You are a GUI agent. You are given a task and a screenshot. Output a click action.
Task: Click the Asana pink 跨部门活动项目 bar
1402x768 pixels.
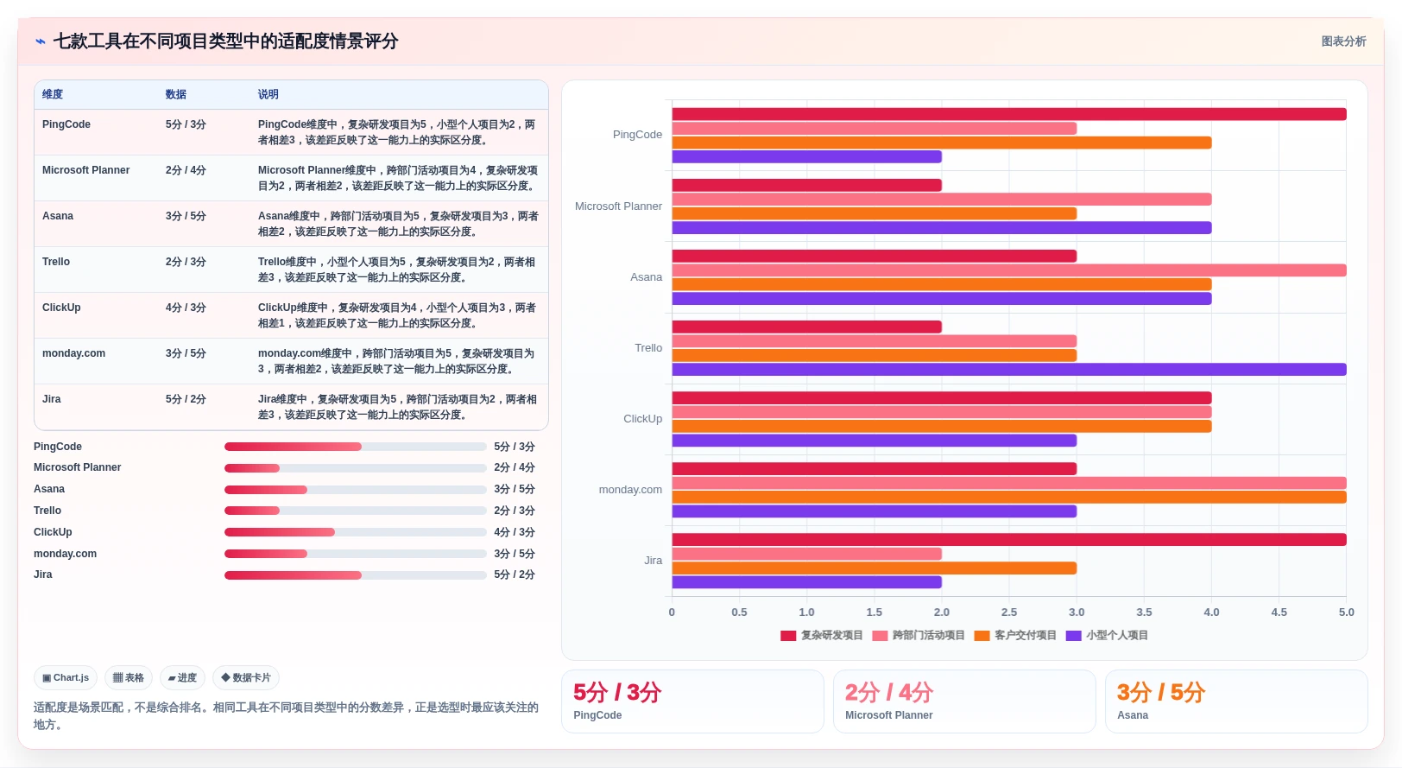coord(1009,270)
